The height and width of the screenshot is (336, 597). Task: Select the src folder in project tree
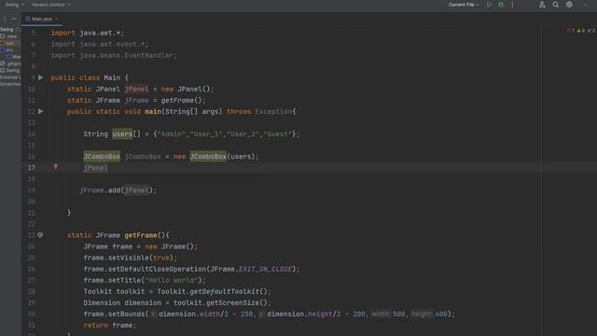coord(7,49)
